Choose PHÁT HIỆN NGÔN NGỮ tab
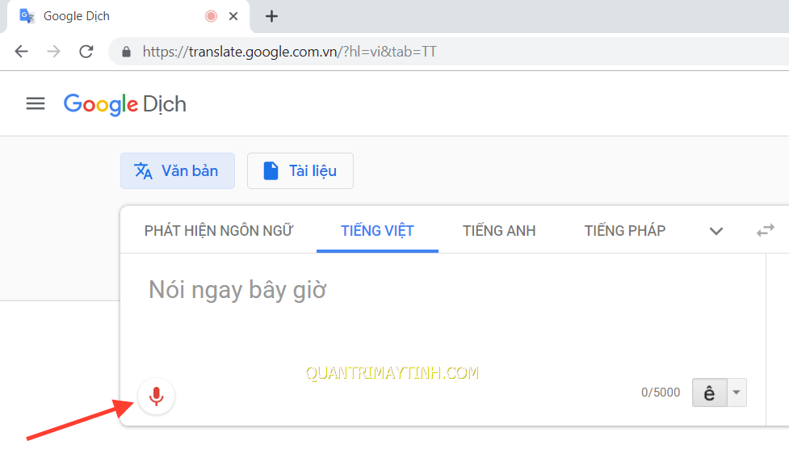The height and width of the screenshot is (466, 789). point(218,230)
